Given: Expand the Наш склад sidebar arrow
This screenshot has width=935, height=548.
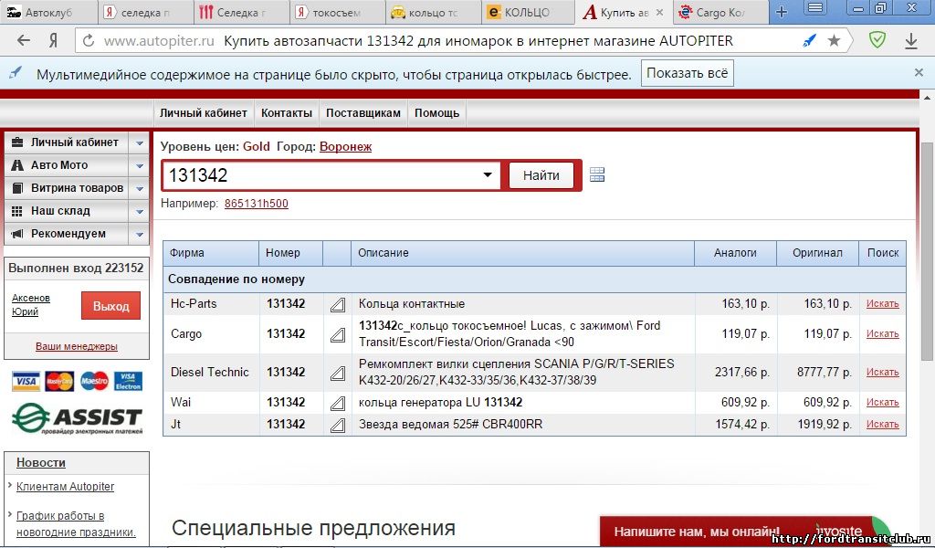Looking at the screenshot, I should tap(139, 211).
